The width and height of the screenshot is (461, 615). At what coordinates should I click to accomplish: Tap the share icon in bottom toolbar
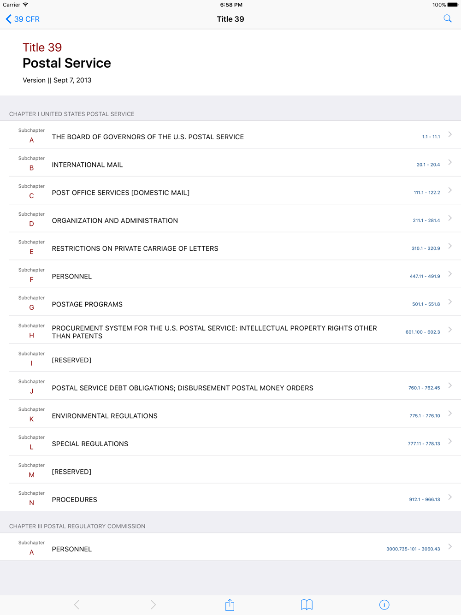tap(230, 605)
